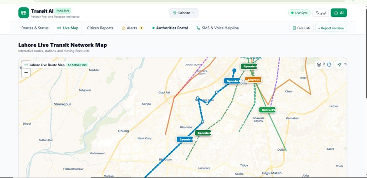Image resolution: width=367 pixels, height=178 pixels.
Task: Click the Live Sync status badge
Action: 299,13
